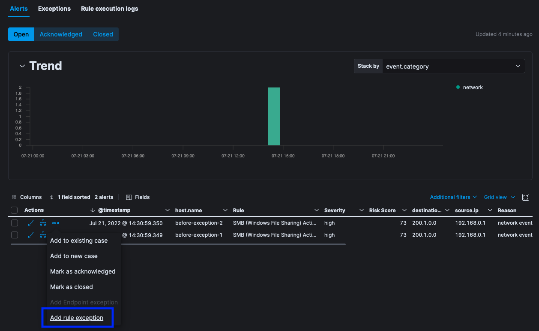This screenshot has height=331, width=539.
Task: Choose Mark as closed
Action: 72,287
